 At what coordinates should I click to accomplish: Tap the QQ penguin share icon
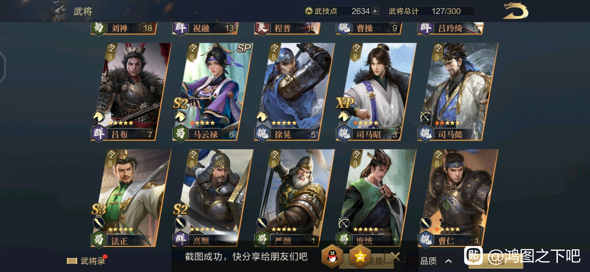click(x=332, y=256)
